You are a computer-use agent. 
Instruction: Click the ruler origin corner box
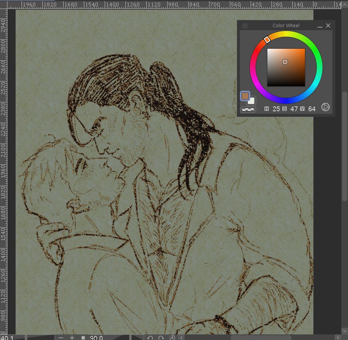click(4, 4)
